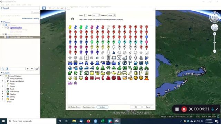Enable the Gallery layer checkbox

click(x=5, y=96)
